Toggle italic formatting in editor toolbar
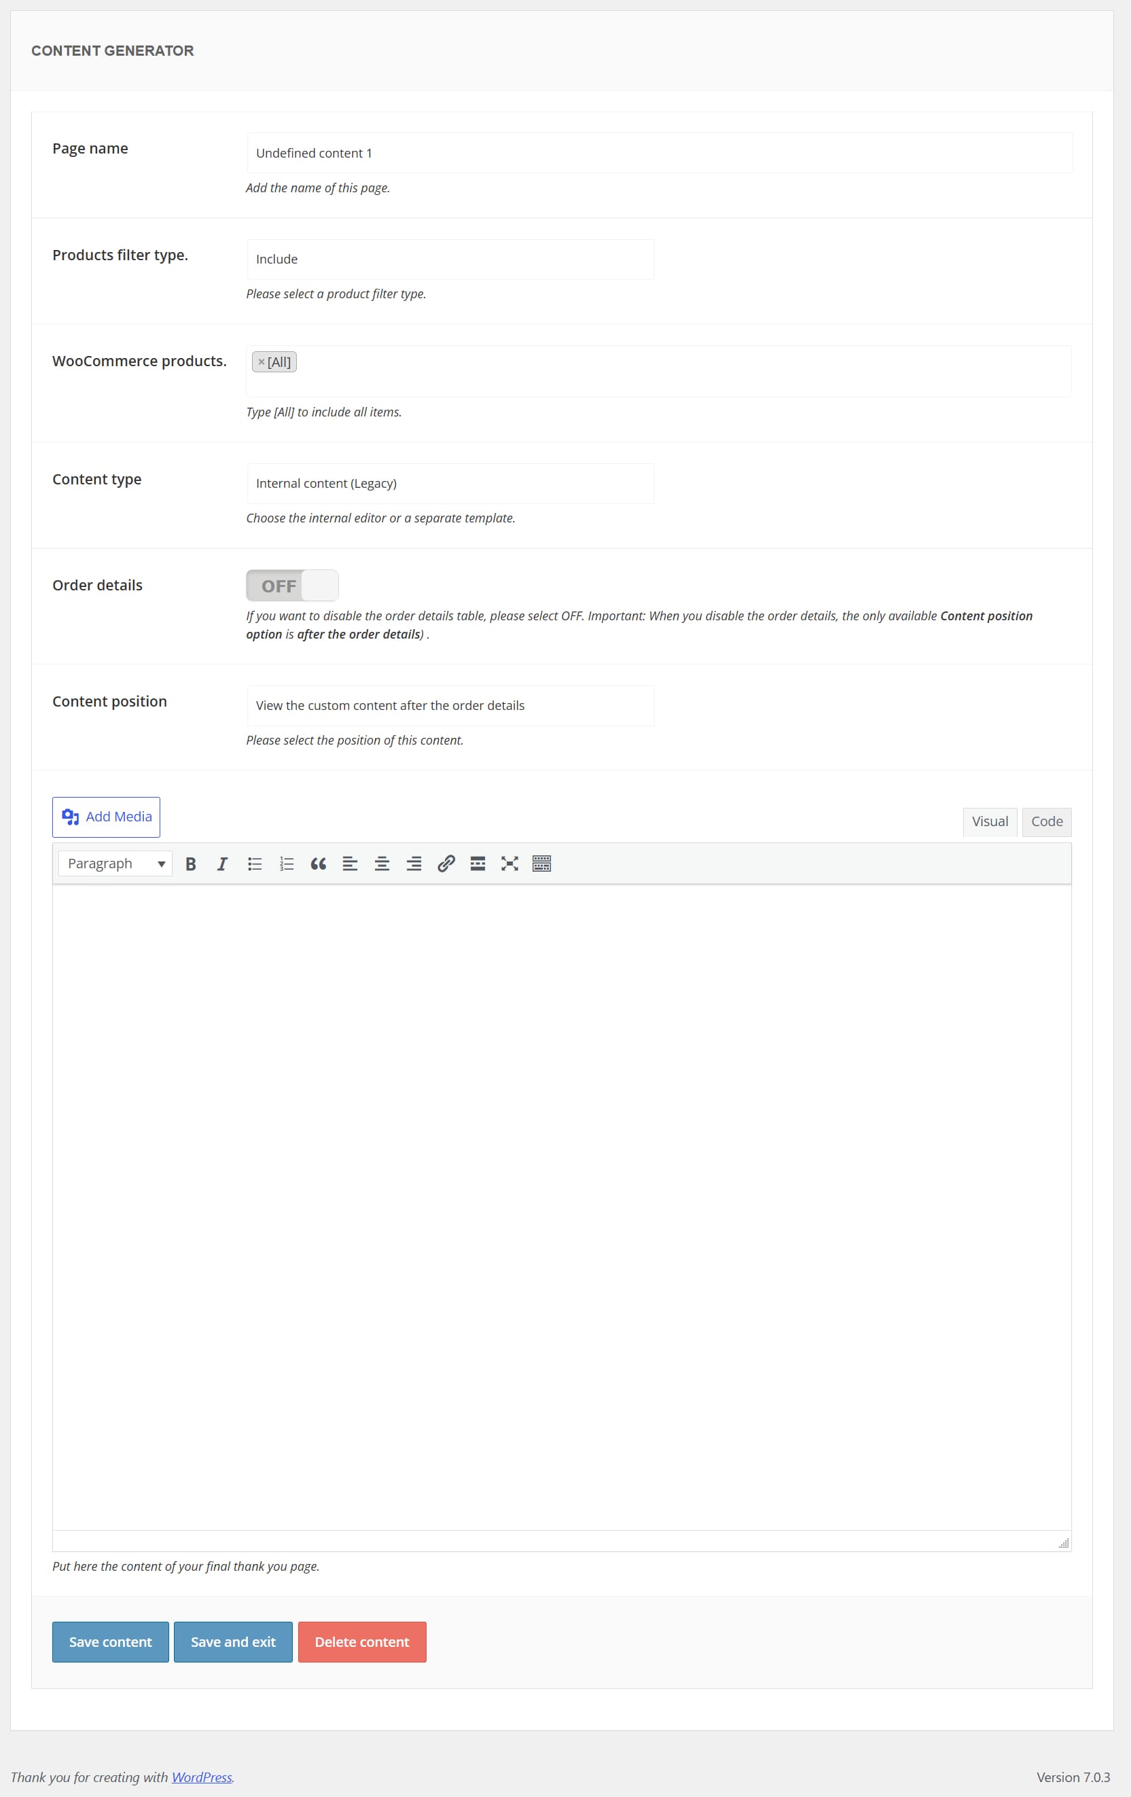1131x1797 pixels. tap(222, 864)
